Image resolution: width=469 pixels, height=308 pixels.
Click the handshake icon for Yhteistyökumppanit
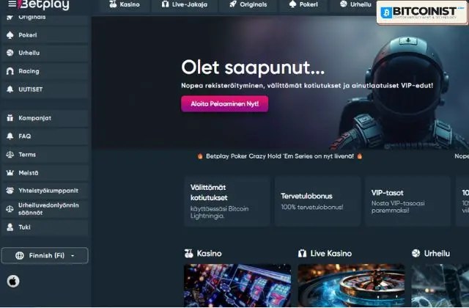[10, 191]
